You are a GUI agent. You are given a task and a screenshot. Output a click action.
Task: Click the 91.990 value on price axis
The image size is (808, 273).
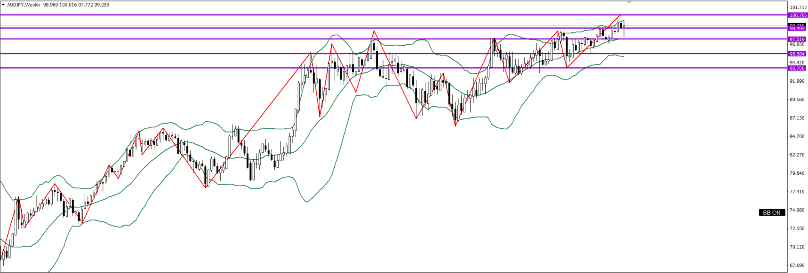pyautogui.click(x=798, y=81)
